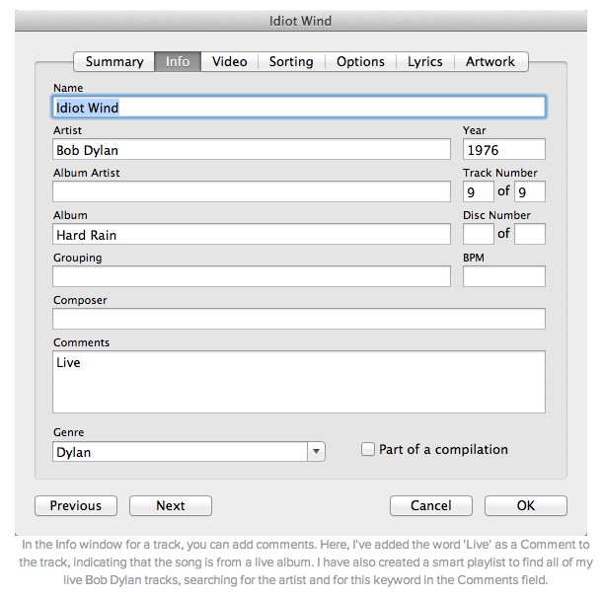Viewport: 603px width, 598px height.
Task: Switch to the Artwork tab
Action: coord(491,61)
